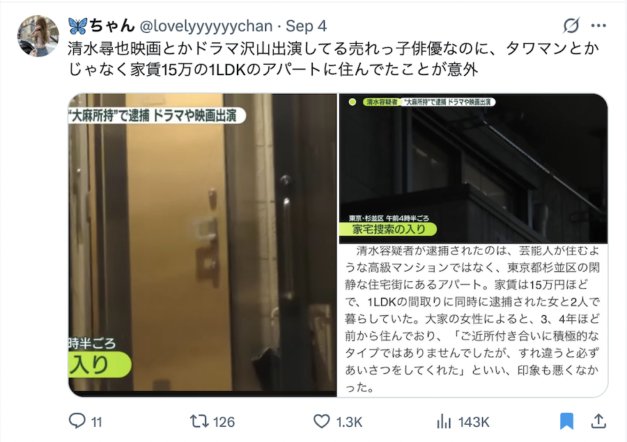The height and width of the screenshot is (442, 627).
Task: Click the repost arrows icon
Action: 199,421
